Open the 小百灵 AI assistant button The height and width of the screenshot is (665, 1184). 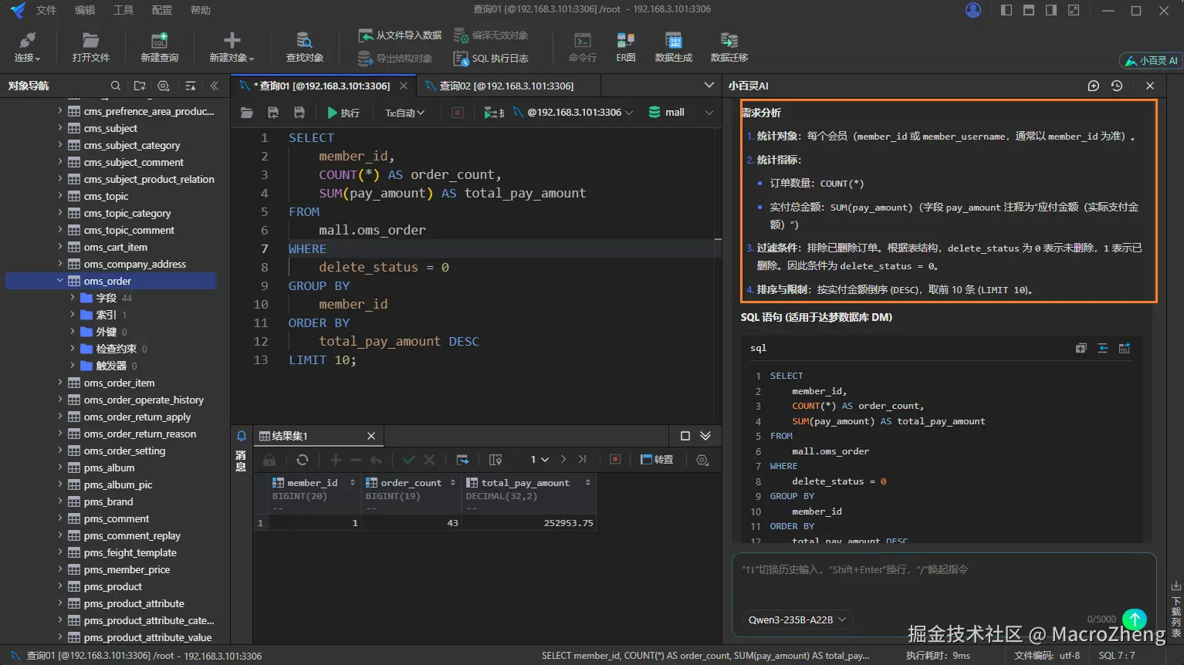[1150, 60]
